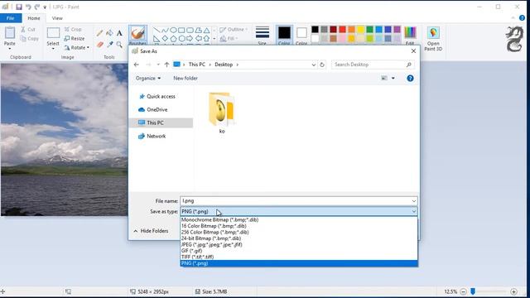This screenshot has height=298, width=530.
Task: Select the Magnifier tool
Action: 119,44
